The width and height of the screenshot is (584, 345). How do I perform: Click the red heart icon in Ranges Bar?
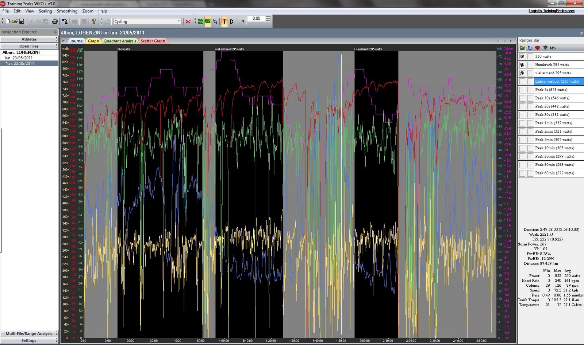point(537,48)
